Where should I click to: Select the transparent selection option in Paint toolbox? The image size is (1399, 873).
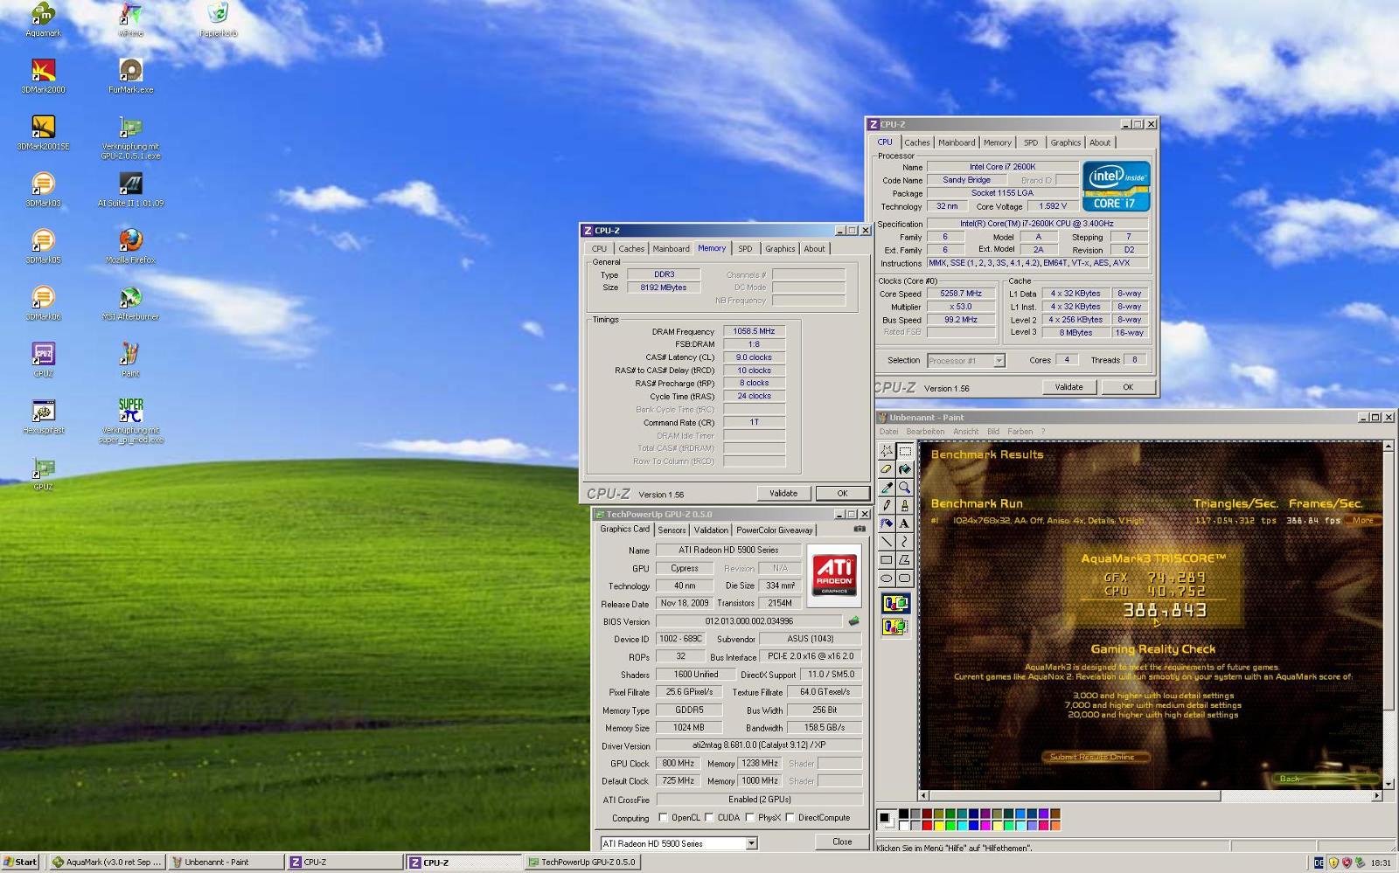coord(895,627)
